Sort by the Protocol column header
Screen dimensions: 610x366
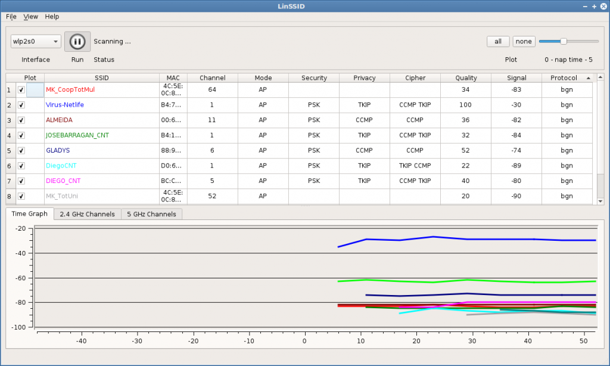point(567,78)
